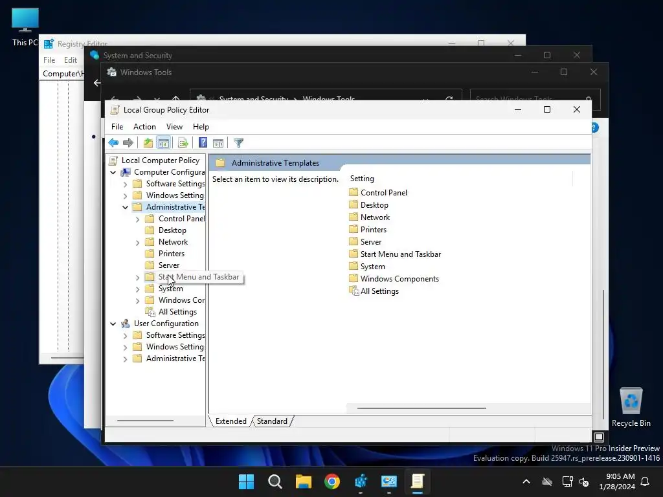Open Edit menu in Registry Editor window
This screenshot has height=497, width=663.
point(70,60)
